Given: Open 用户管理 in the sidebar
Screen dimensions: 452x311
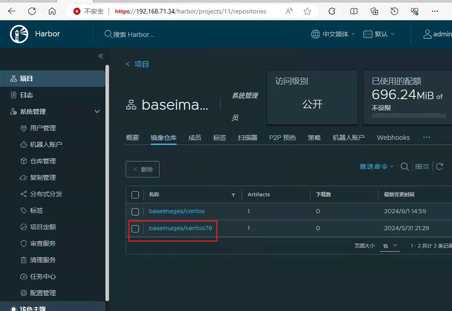Looking at the screenshot, I should pos(43,128).
